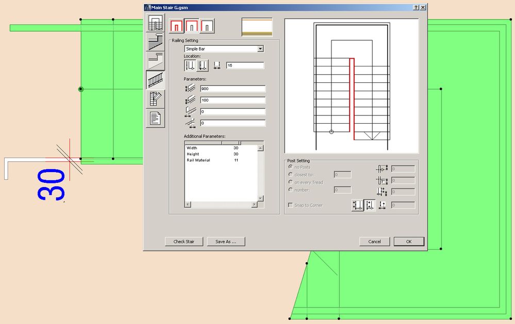Viewport: 515px width, 324px height.
Task: Open the text document tab icon
Action: coord(155,118)
